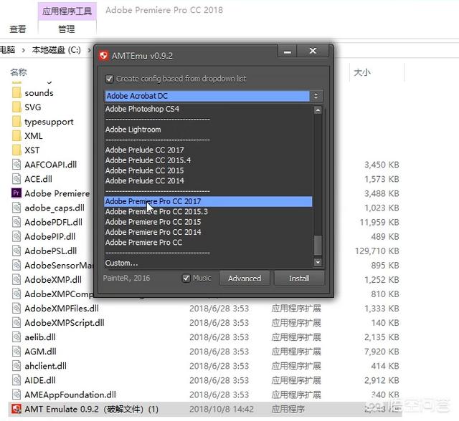
Task: Click the ahclient.dll file icon
Action: 16,366
